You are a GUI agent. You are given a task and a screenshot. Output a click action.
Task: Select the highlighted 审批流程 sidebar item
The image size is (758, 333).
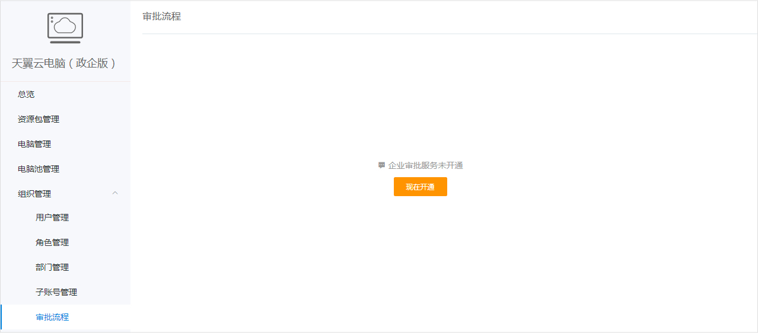coord(65,317)
